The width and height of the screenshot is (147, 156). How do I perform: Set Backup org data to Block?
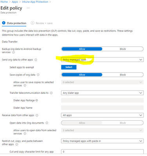(123, 49)
